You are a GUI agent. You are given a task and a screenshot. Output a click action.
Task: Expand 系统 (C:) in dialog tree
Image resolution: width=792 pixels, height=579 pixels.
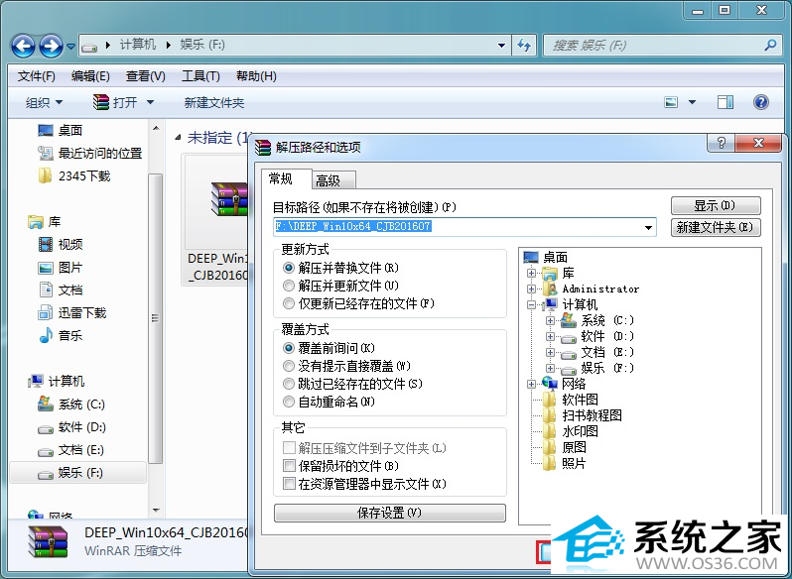point(550,320)
